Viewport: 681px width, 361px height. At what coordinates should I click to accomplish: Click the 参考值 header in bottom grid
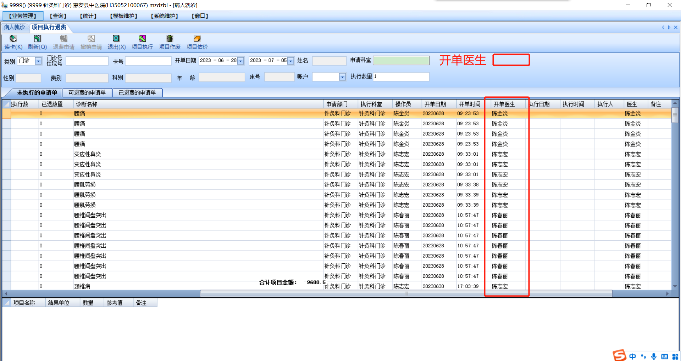[x=118, y=303]
